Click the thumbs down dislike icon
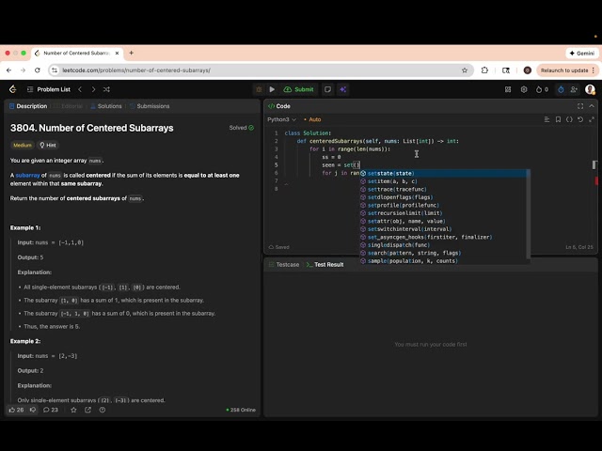 (33, 410)
